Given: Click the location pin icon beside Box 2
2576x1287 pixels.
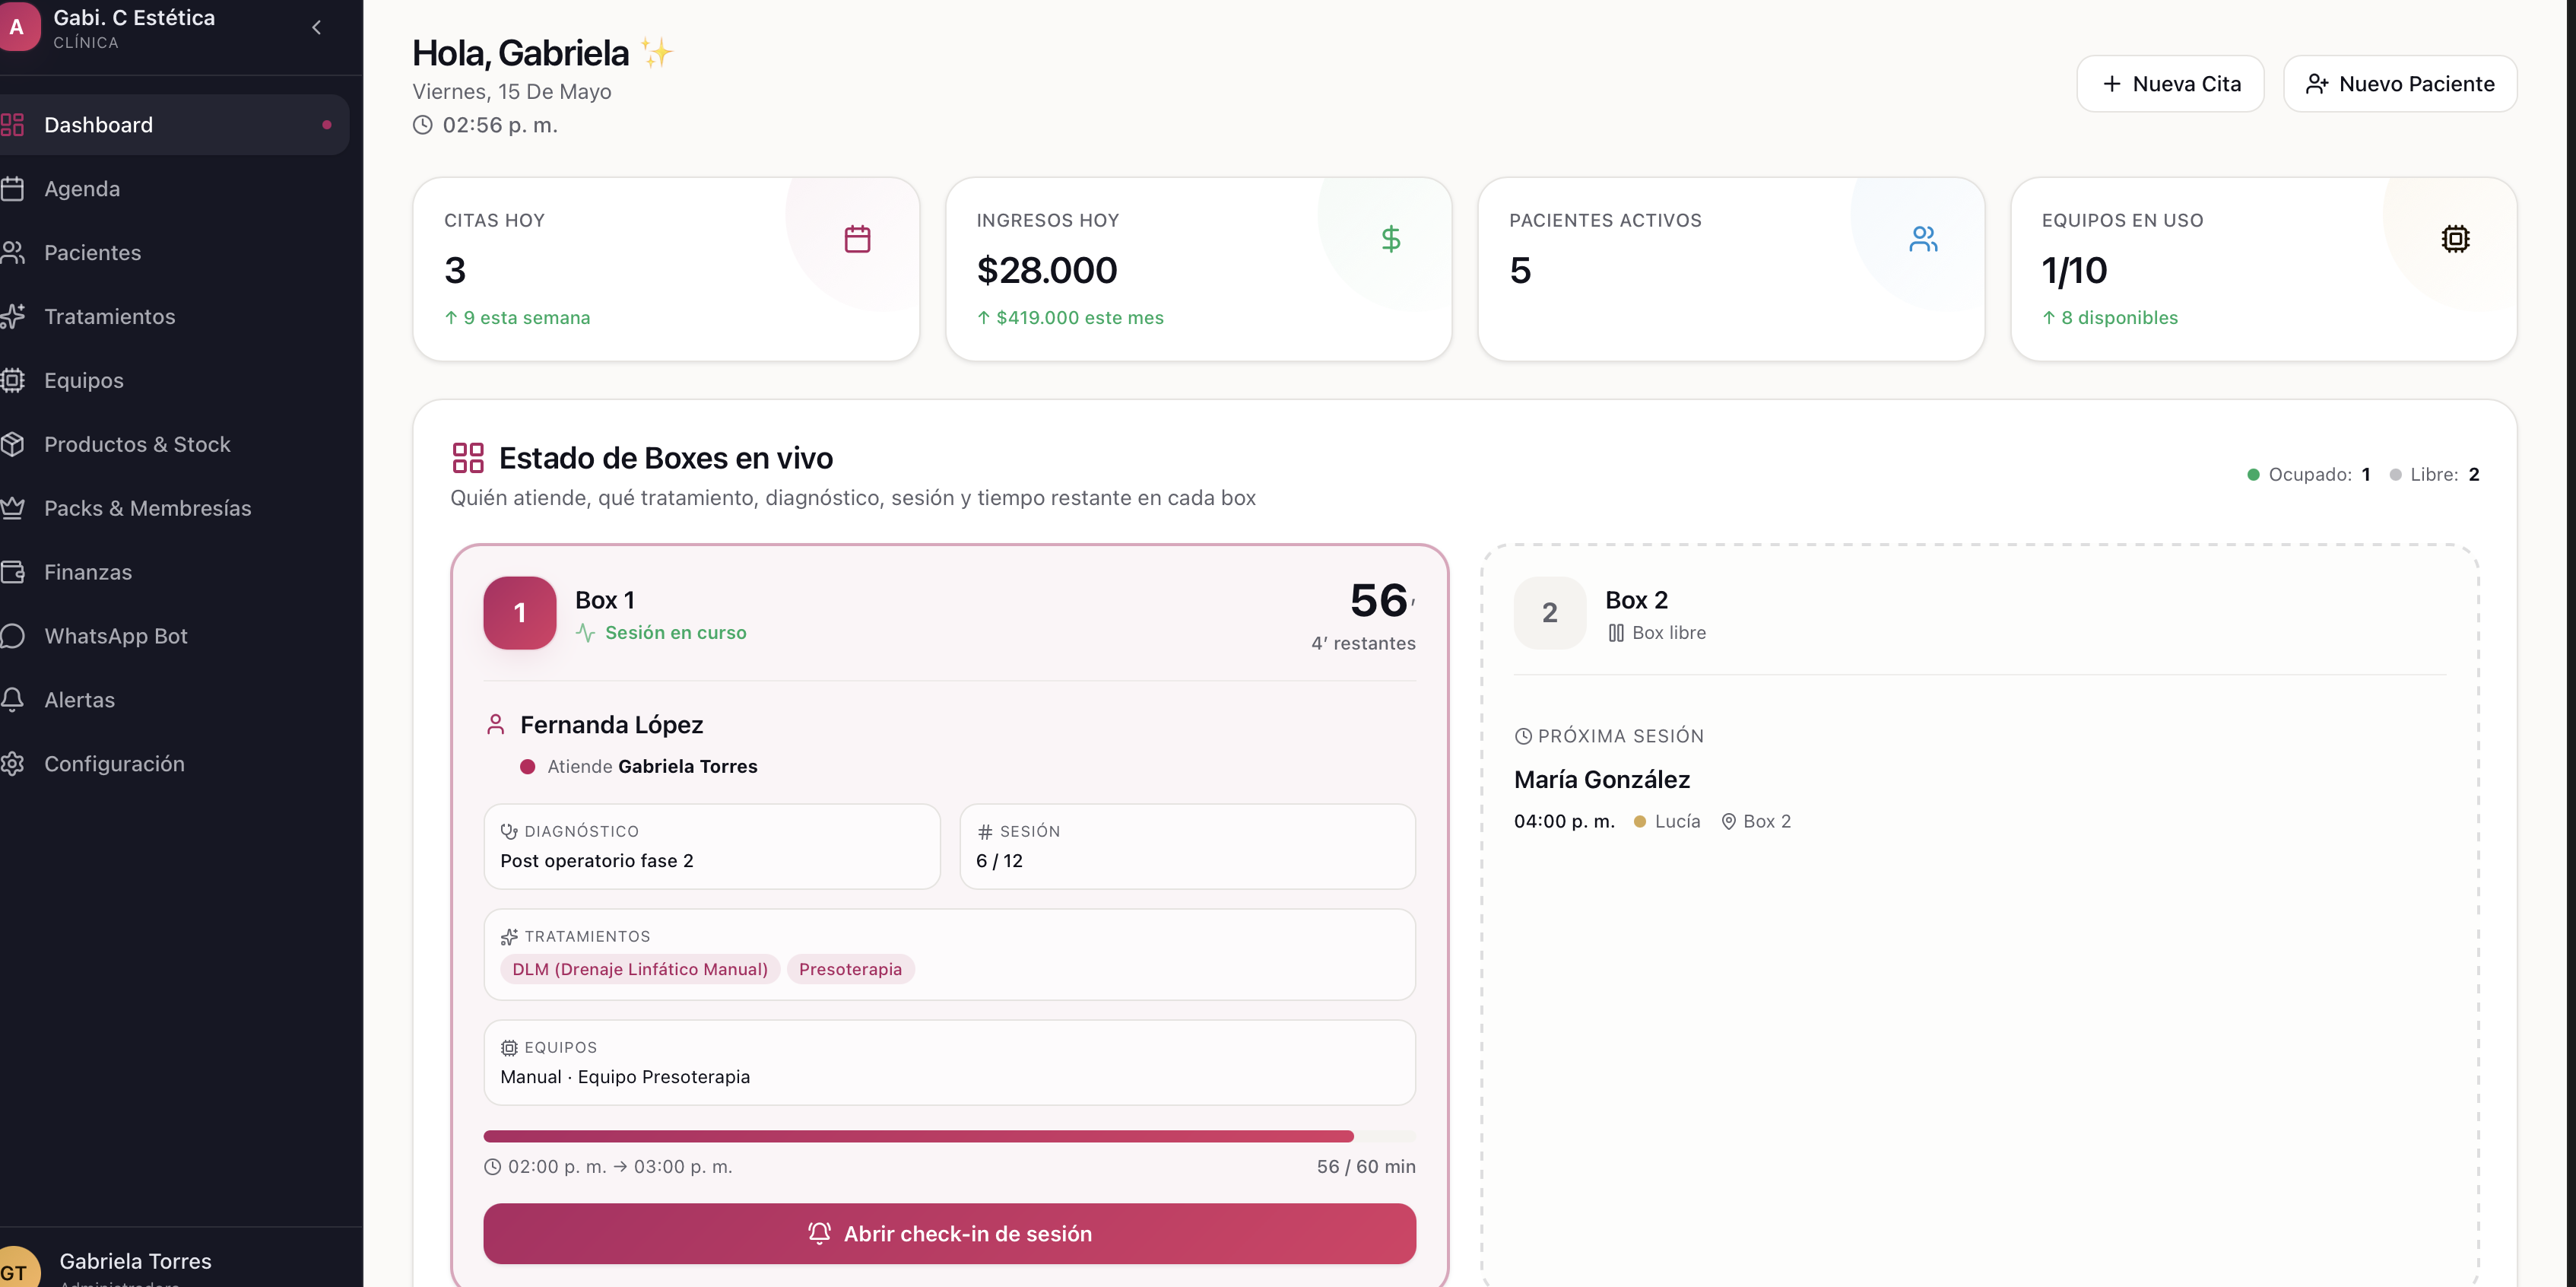Looking at the screenshot, I should point(1729,821).
